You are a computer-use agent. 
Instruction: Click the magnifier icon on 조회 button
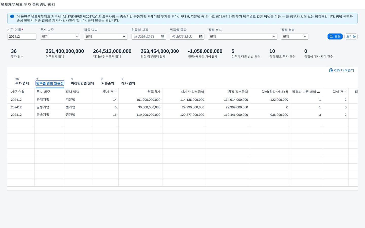(331, 36)
